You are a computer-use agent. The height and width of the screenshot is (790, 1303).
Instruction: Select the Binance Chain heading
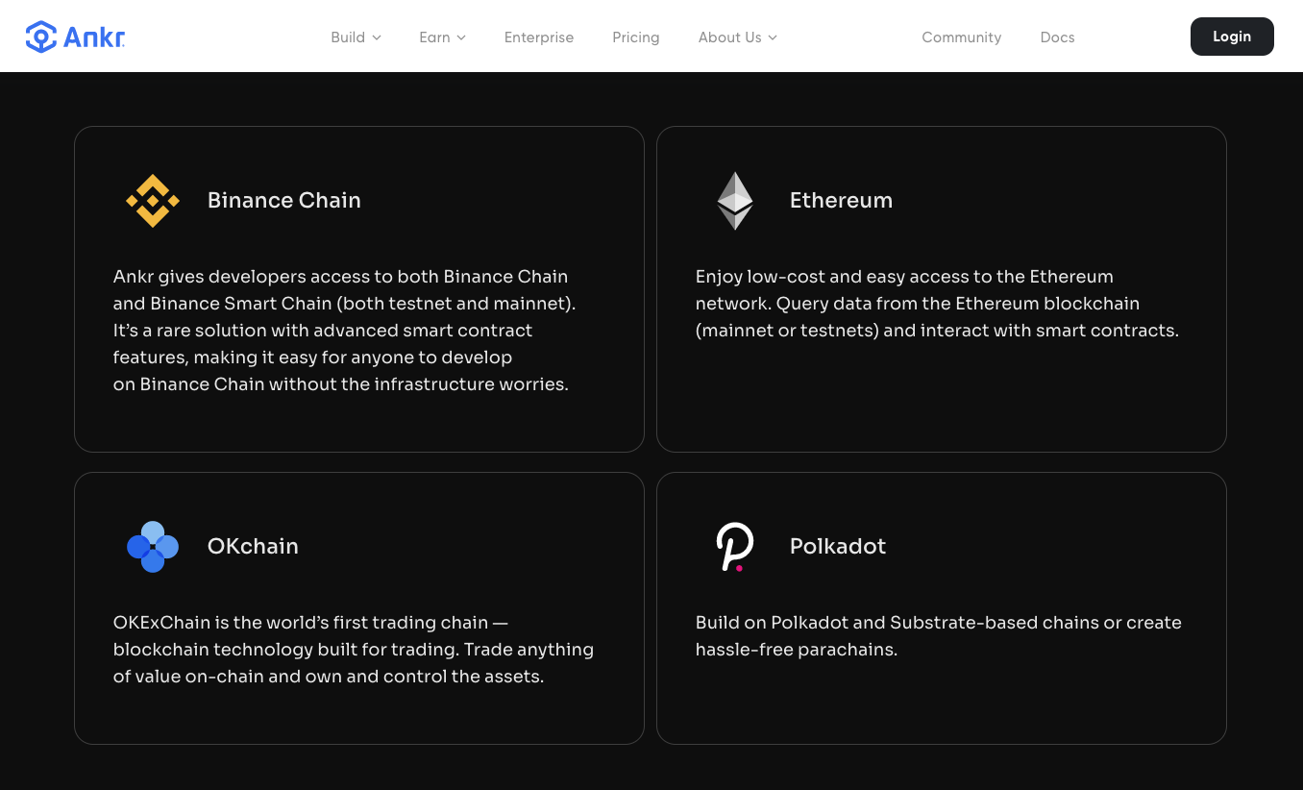[x=284, y=200]
